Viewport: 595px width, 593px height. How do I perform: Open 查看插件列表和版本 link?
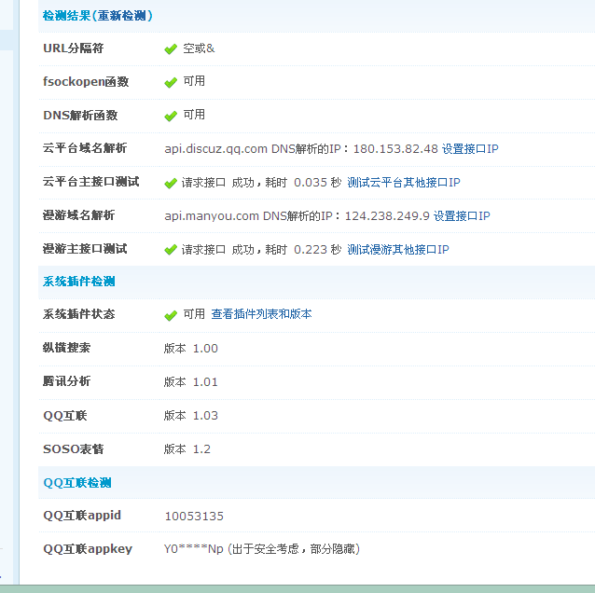[x=261, y=314]
